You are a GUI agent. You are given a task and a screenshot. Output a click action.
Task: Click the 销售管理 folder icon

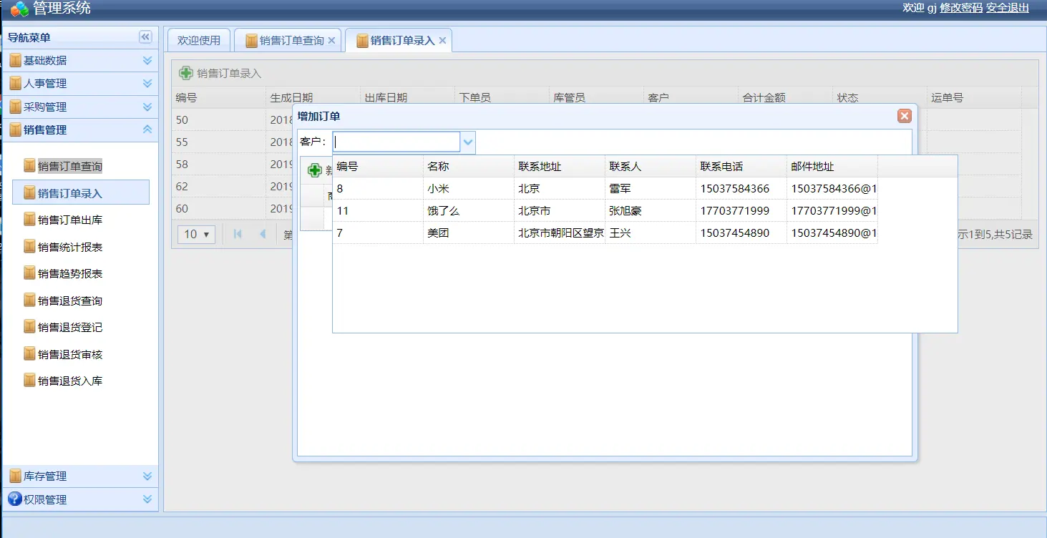coord(16,129)
